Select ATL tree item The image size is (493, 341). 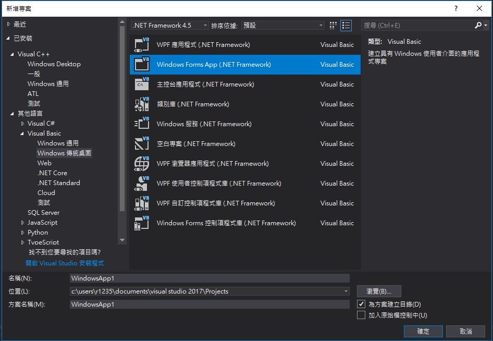33,94
